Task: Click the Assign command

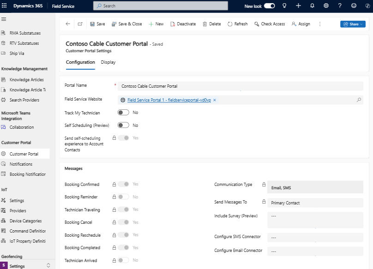Action: click(x=301, y=24)
